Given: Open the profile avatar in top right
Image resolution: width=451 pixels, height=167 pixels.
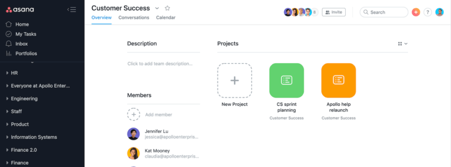Looking at the screenshot, I should tap(440, 12).
